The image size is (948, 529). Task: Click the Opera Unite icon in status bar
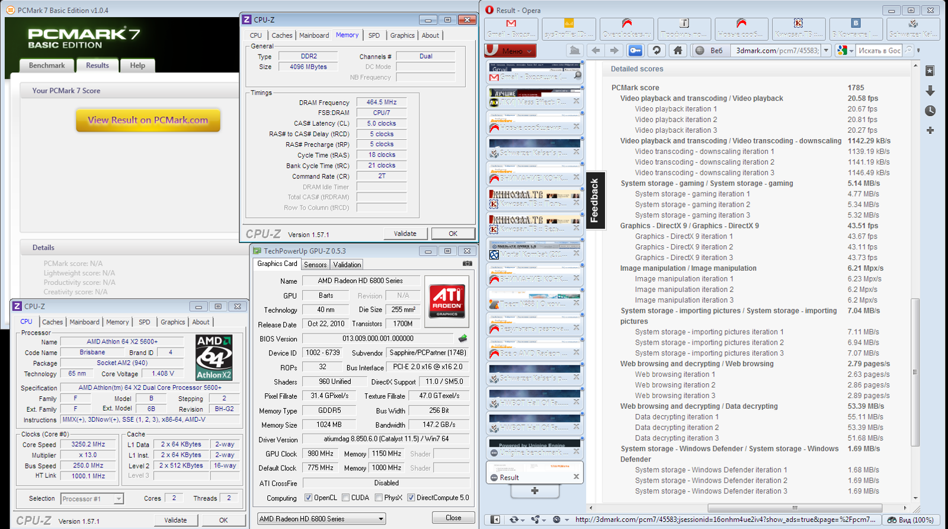[535, 520]
